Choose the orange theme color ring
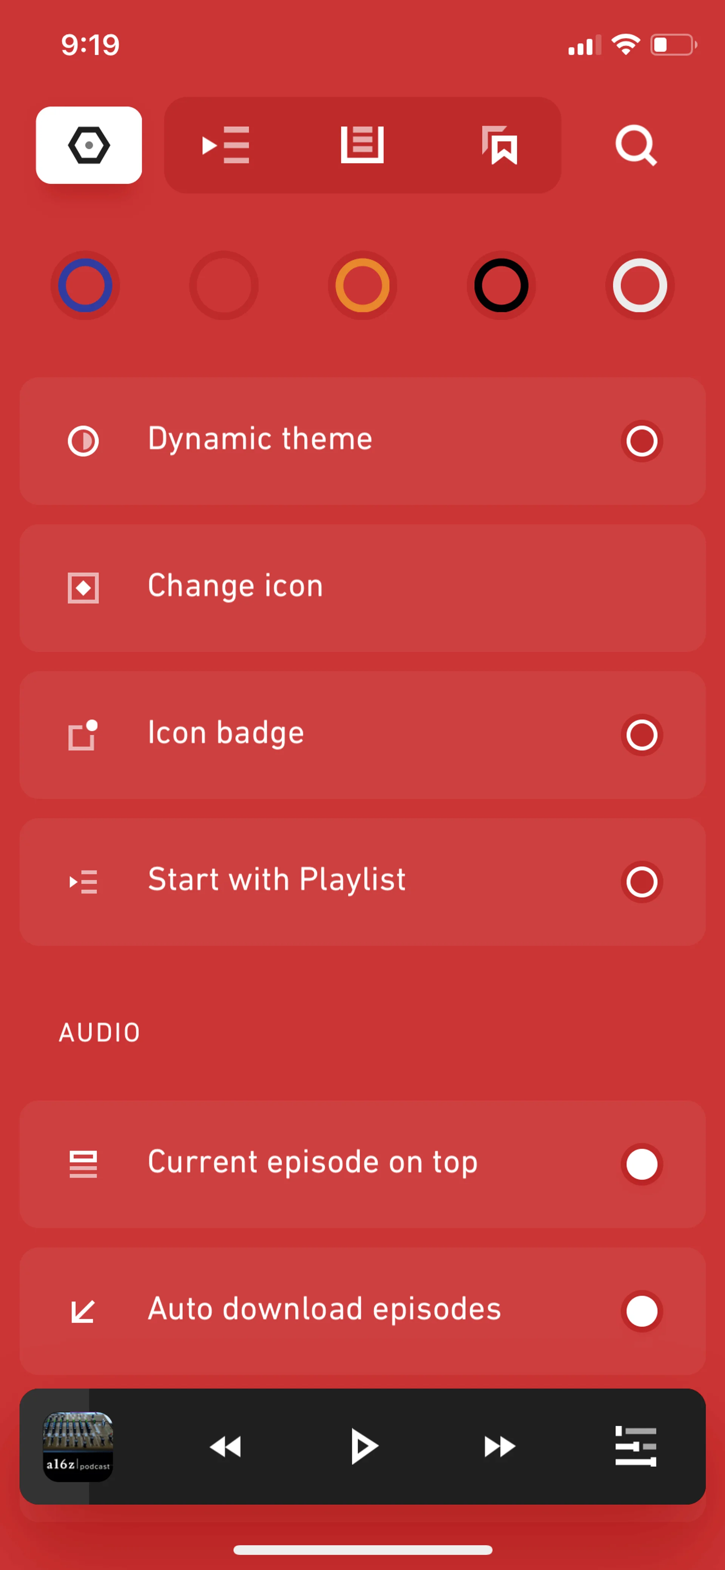 pyautogui.click(x=362, y=285)
